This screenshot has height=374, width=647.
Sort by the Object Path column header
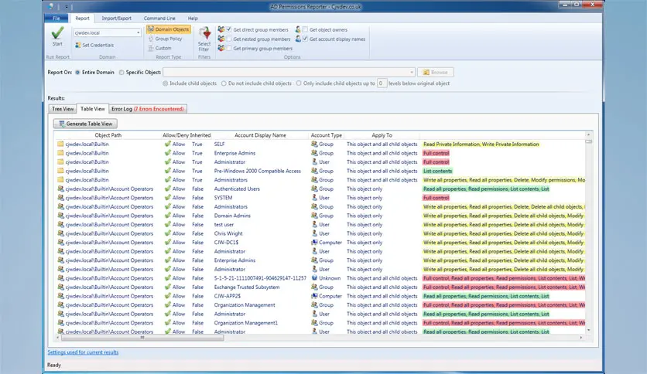(x=108, y=135)
